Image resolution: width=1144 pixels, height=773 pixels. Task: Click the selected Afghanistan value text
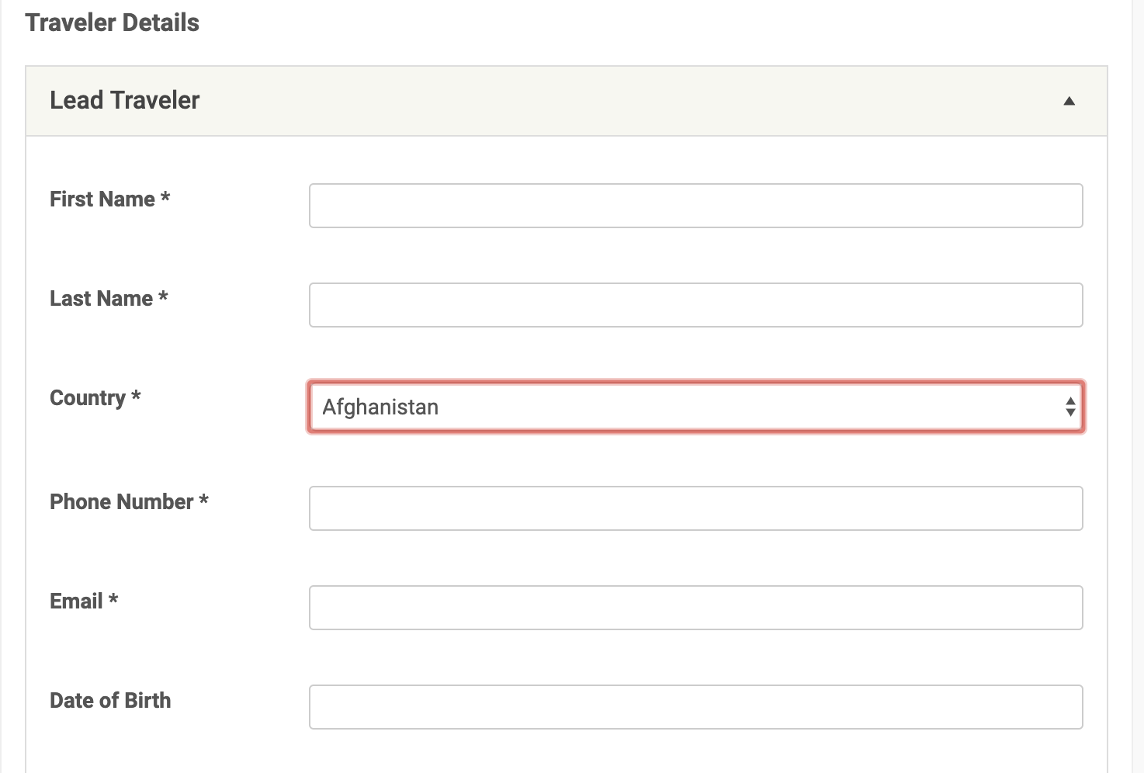click(380, 407)
